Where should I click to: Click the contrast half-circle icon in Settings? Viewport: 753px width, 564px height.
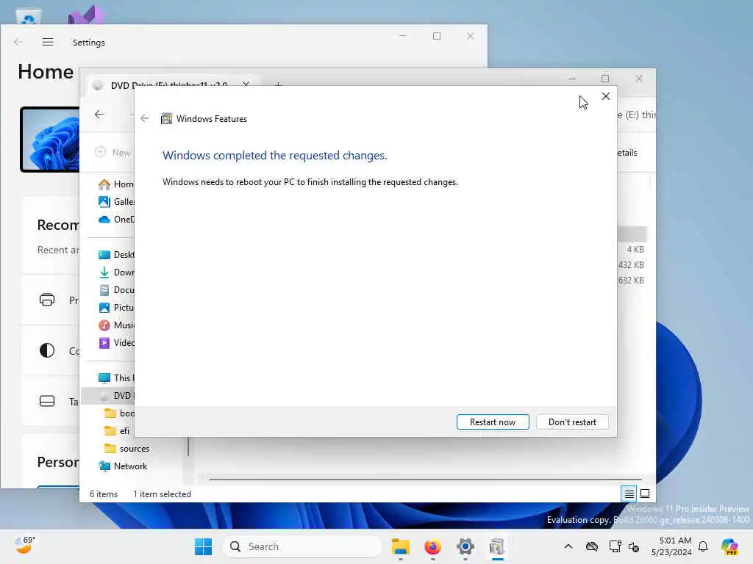(x=46, y=350)
